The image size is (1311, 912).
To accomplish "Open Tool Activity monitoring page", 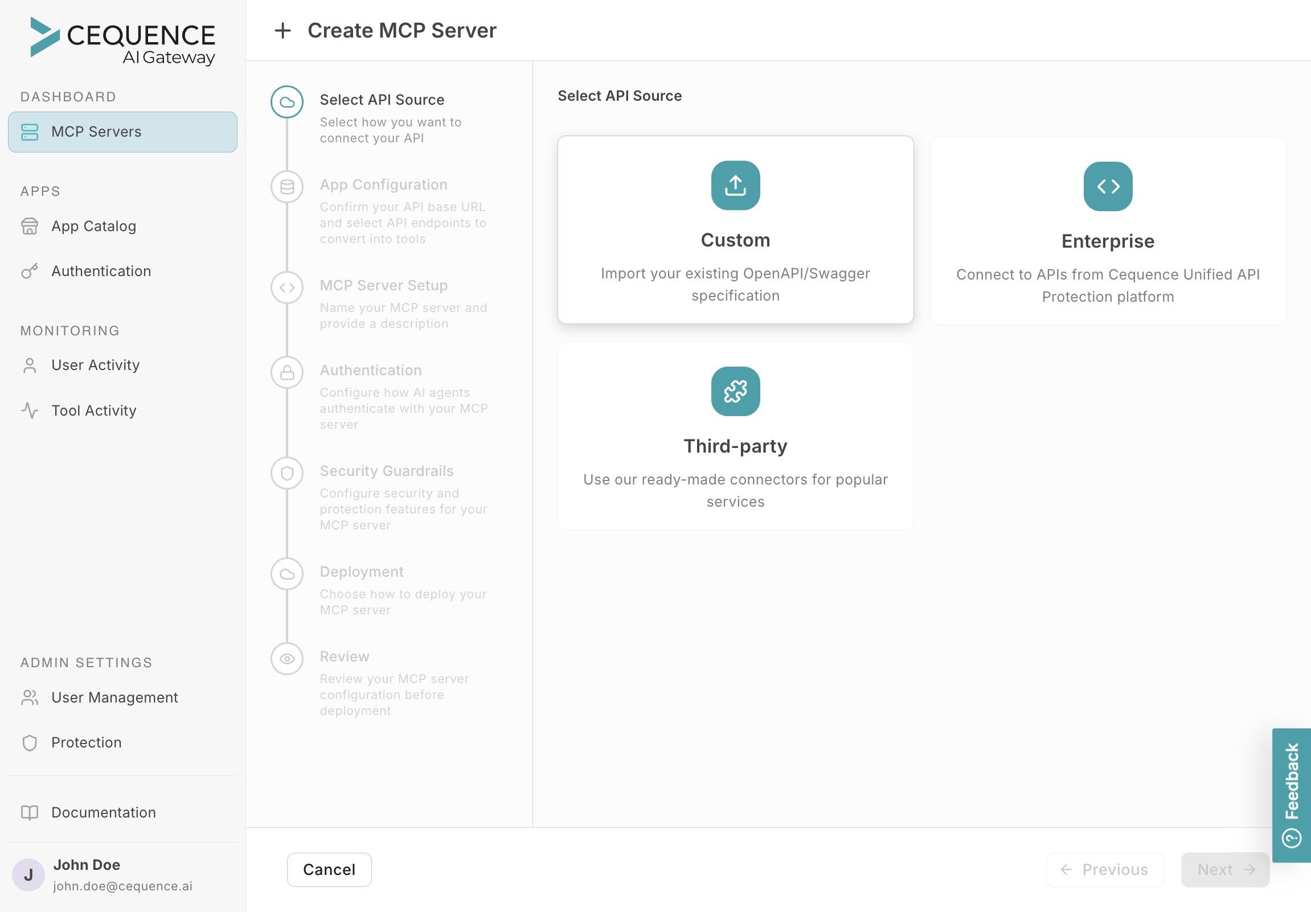I will point(93,411).
